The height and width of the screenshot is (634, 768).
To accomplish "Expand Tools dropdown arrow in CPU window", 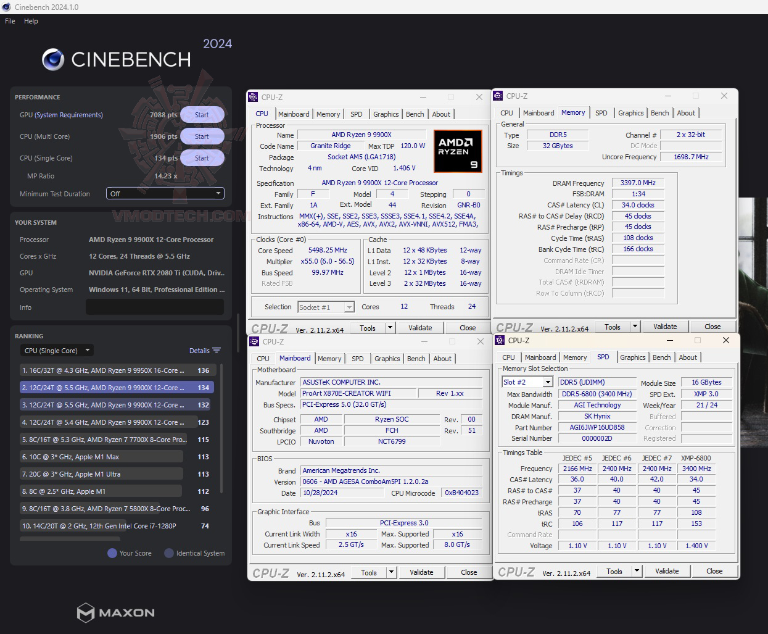I will [390, 328].
